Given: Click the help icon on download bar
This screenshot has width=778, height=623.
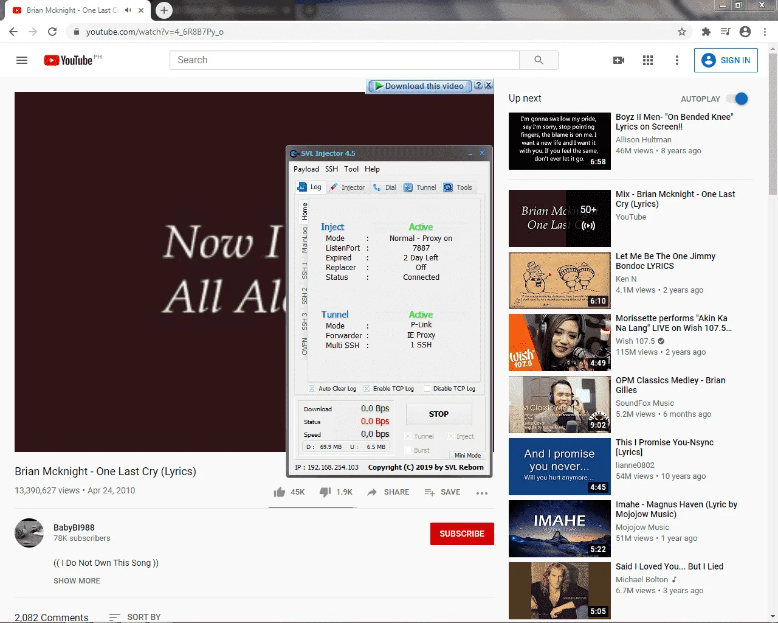Looking at the screenshot, I should tap(478, 86).
